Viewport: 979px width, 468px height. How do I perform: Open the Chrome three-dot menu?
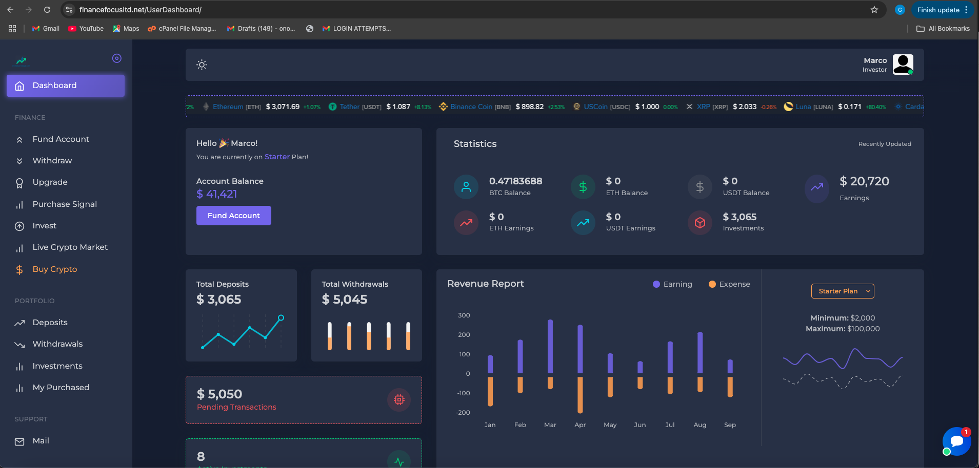966,10
